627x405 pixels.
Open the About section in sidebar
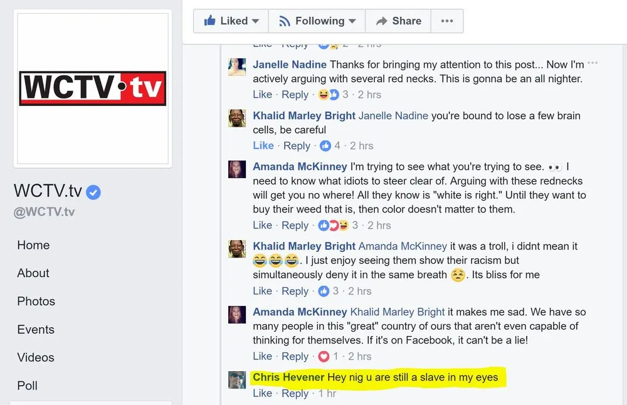point(33,273)
